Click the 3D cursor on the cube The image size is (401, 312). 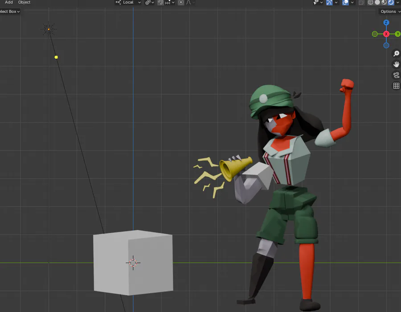coord(133,263)
